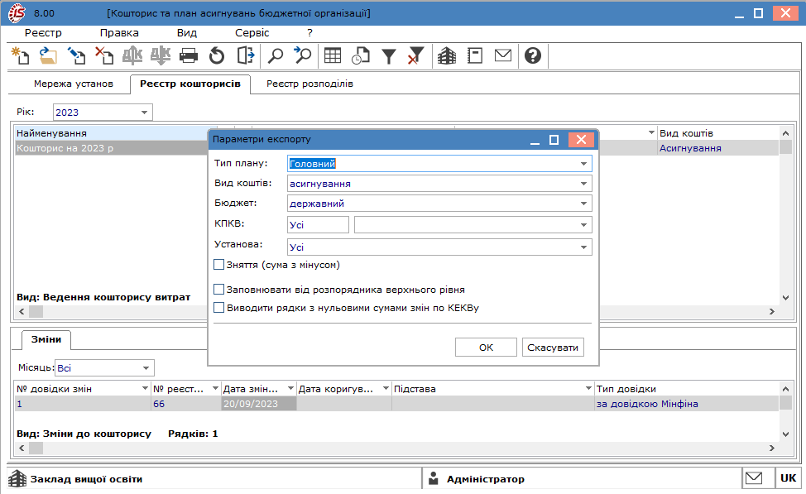Click the status bar building icon
This screenshot has width=806, height=494.
(x=17, y=478)
